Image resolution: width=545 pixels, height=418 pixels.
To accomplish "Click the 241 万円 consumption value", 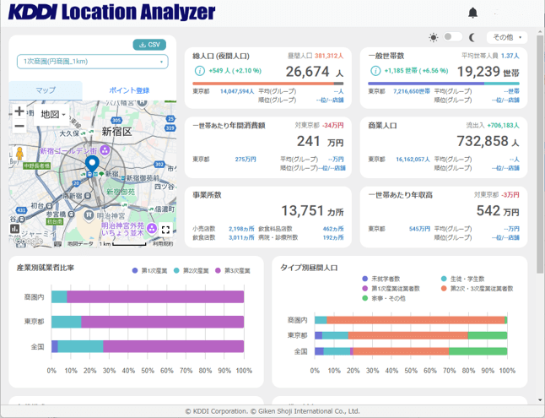I will (320, 141).
